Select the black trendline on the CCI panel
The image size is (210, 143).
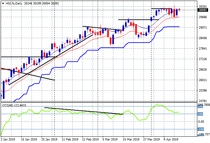coord(84,111)
